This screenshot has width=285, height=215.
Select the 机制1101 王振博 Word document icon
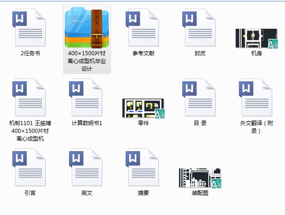click(30, 98)
